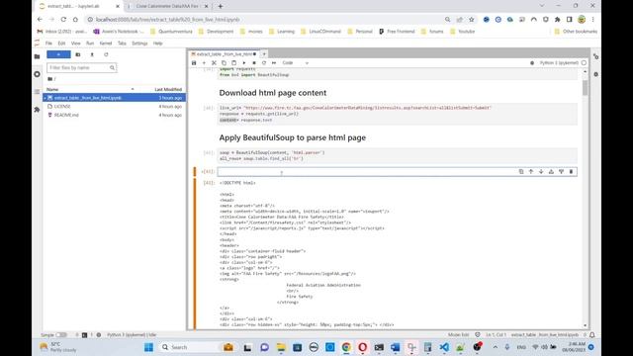This screenshot has width=633, height=356.
Task: Save notebook using the disk icon
Action: [194, 63]
